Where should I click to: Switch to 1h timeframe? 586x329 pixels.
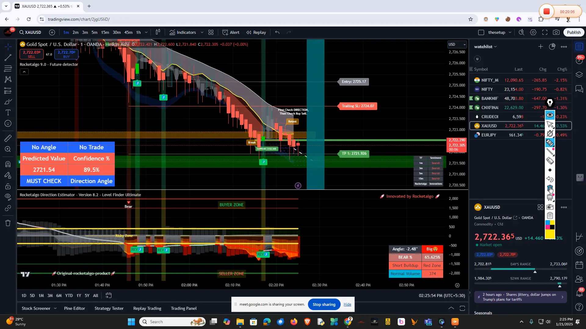pyautogui.click(x=139, y=32)
